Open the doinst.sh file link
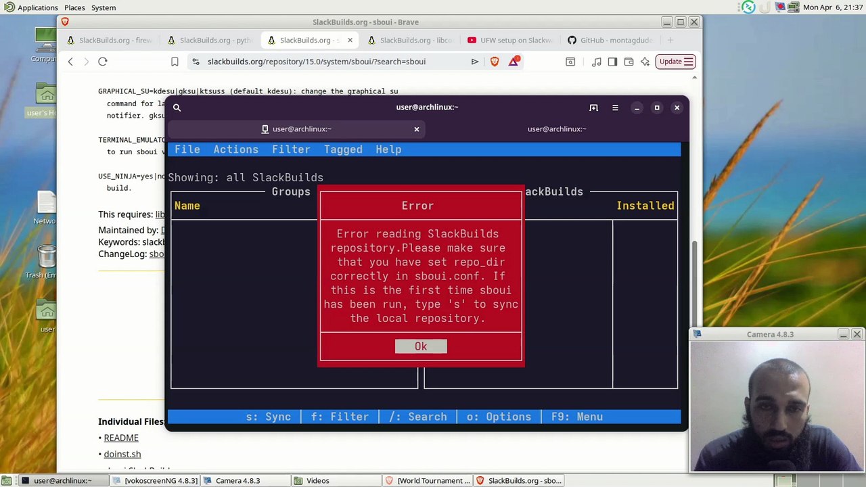This screenshot has height=487, width=866. pos(122,455)
